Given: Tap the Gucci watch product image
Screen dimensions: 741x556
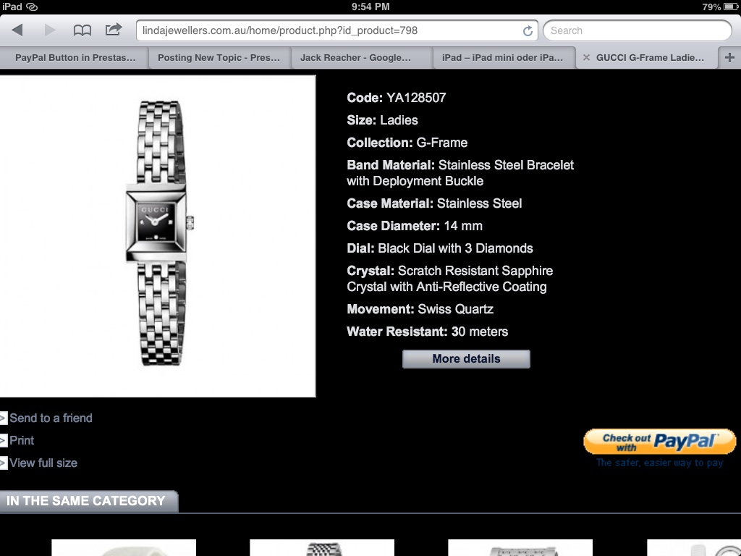Looking at the screenshot, I should tap(158, 236).
